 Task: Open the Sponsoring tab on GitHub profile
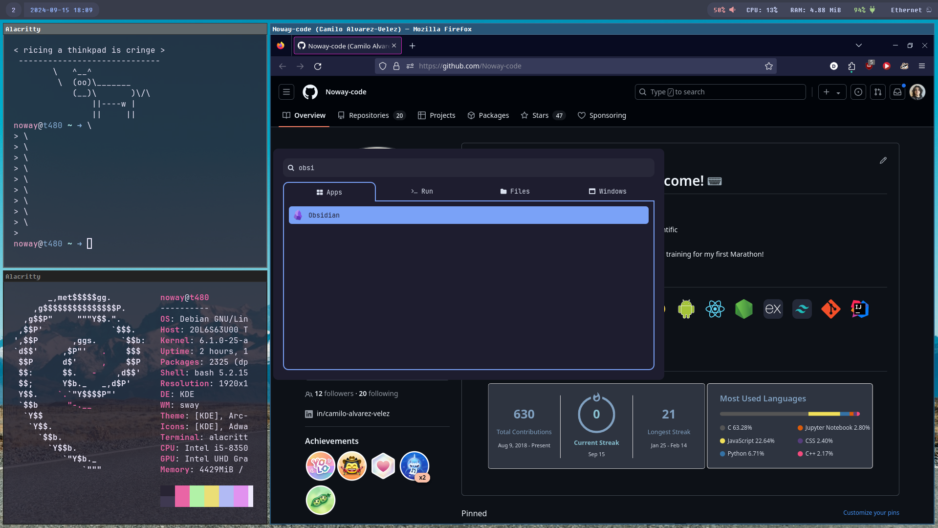[x=602, y=115]
